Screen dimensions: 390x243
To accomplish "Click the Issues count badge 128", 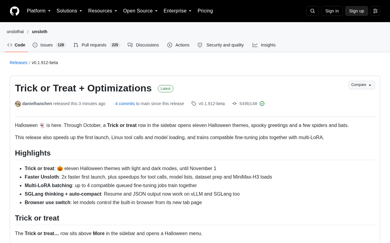I will (x=61, y=45).
